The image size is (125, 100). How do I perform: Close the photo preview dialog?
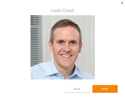122,3
